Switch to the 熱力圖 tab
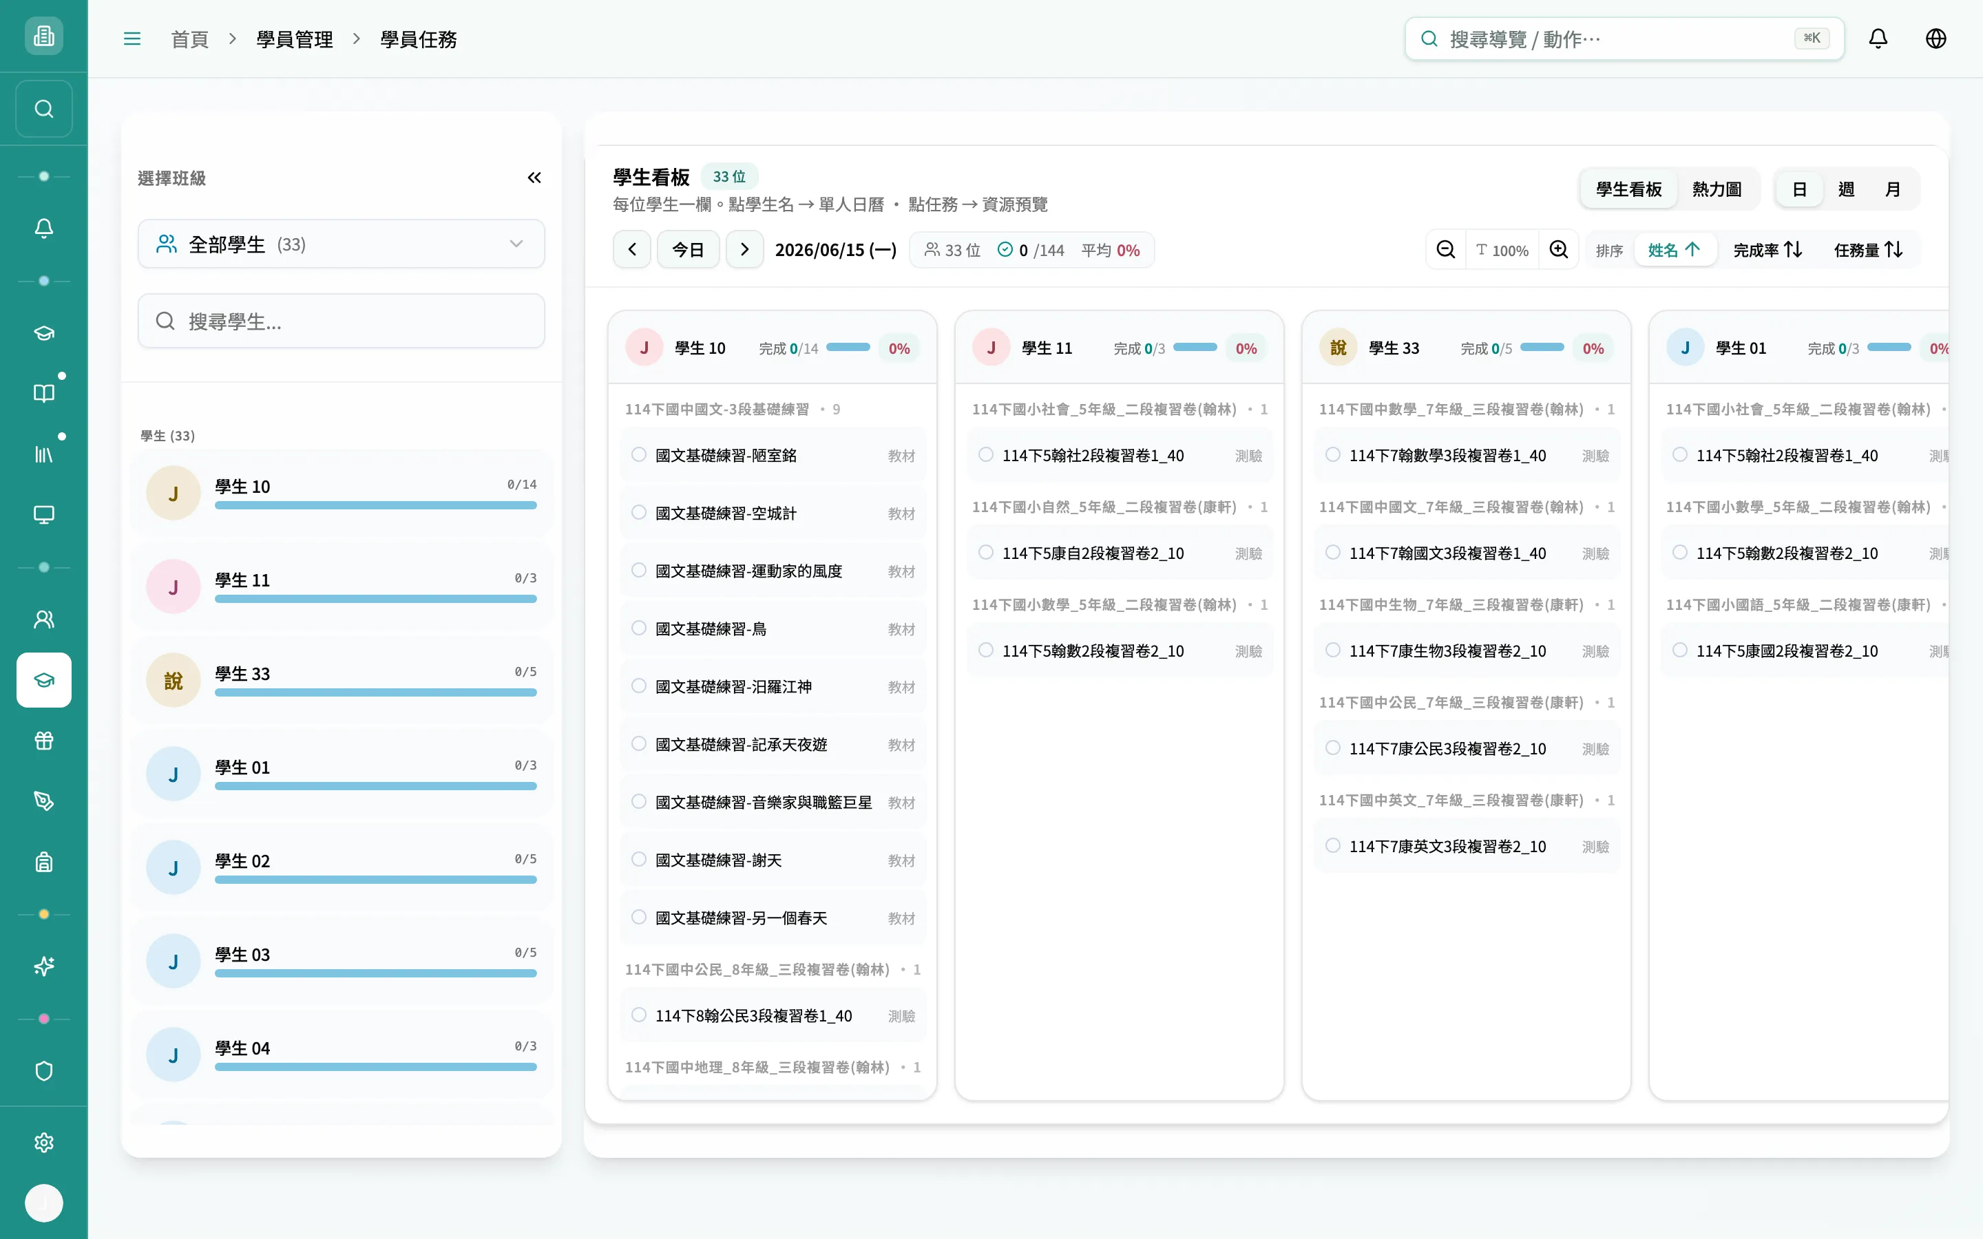1983x1239 pixels. (x=1717, y=189)
